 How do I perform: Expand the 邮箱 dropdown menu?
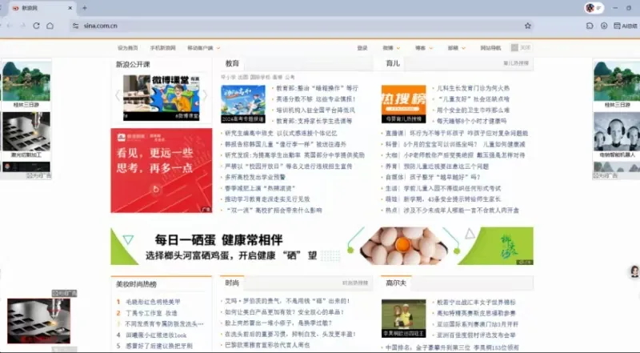tap(456, 48)
